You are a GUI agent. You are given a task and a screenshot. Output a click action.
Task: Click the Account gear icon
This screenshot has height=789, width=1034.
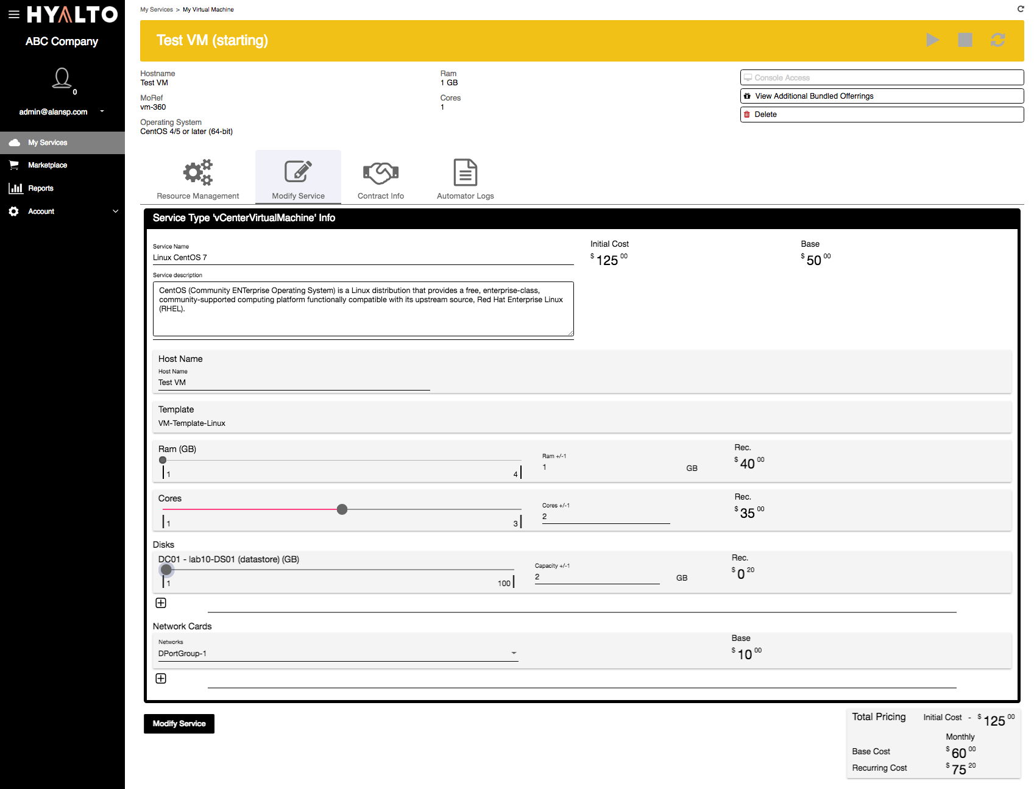tap(14, 211)
